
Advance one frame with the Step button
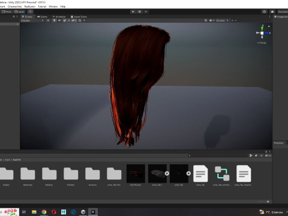click(x=146, y=11)
